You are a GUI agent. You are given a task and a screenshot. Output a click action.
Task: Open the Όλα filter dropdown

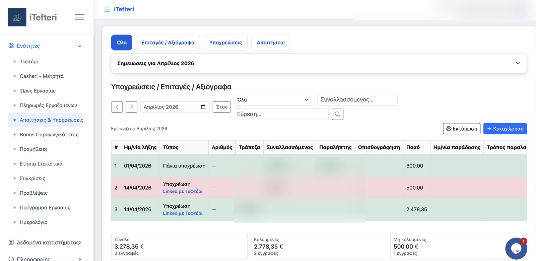pos(274,100)
